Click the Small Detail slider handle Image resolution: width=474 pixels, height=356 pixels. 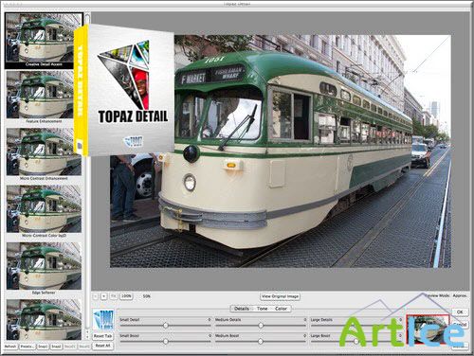(166, 325)
